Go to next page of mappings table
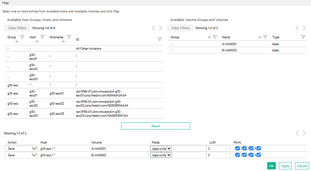 (304, 133)
